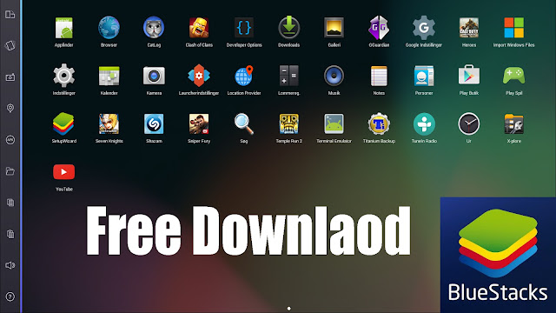This screenshot has height=313, width=556.
Task: Open the YouTube app
Action: pos(63,172)
